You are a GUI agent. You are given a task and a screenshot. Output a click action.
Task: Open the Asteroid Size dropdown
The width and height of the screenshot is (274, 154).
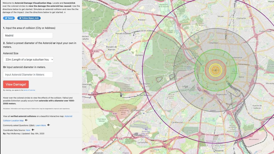click(x=28, y=59)
